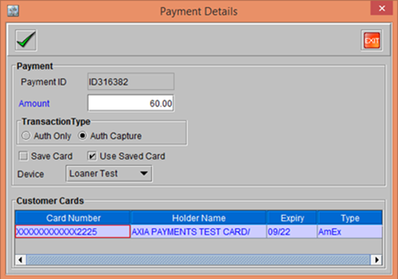The width and height of the screenshot is (398, 279).
Task: Click the left scroll arrow in Customer Cards
Action: click(21, 260)
